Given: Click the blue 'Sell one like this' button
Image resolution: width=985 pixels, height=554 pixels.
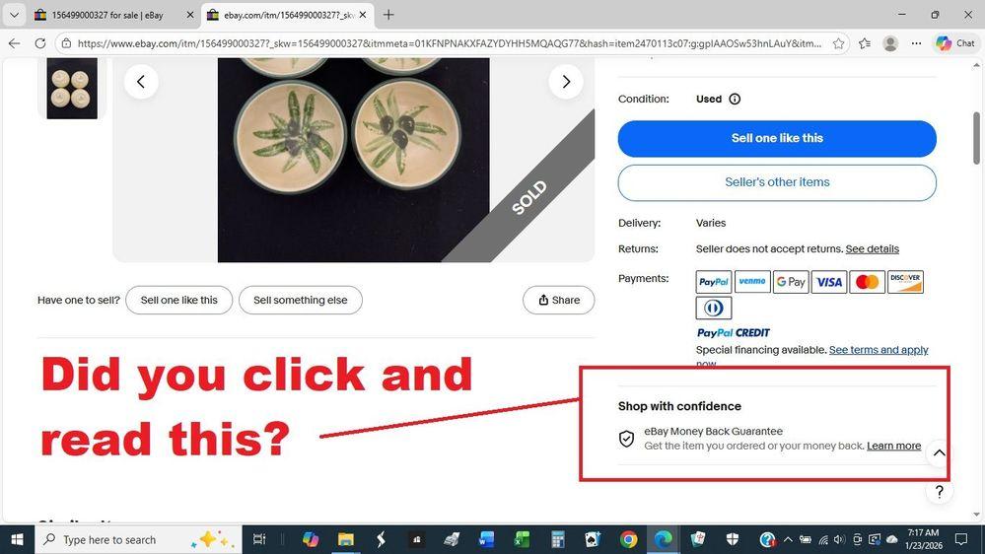Looking at the screenshot, I should click(x=777, y=138).
